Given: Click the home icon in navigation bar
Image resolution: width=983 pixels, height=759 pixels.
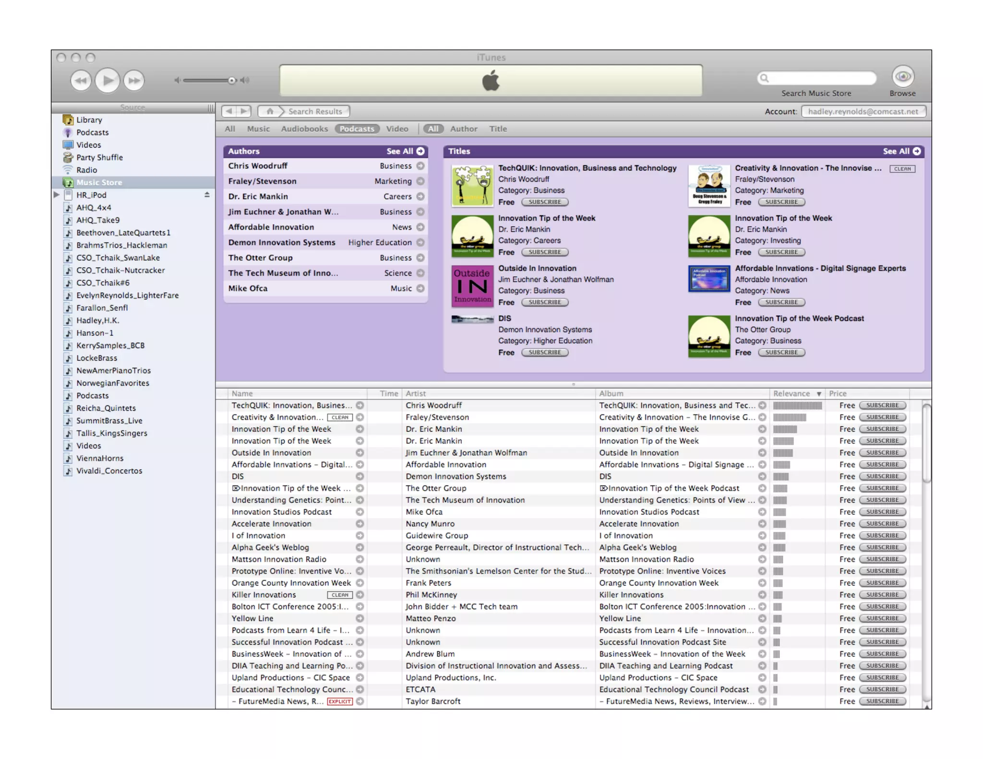Looking at the screenshot, I should point(270,111).
